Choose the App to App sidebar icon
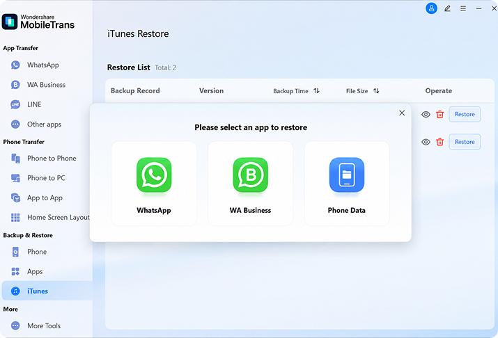The height and width of the screenshot is (338, 498). coord(15,198)
